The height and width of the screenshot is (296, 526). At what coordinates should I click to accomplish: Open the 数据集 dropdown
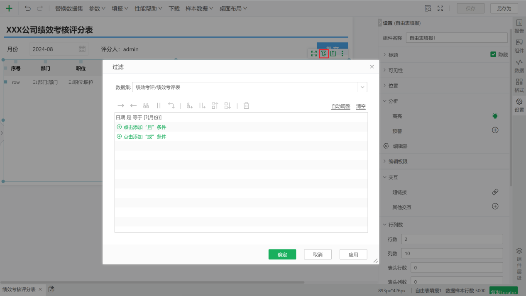coord(363,87)
